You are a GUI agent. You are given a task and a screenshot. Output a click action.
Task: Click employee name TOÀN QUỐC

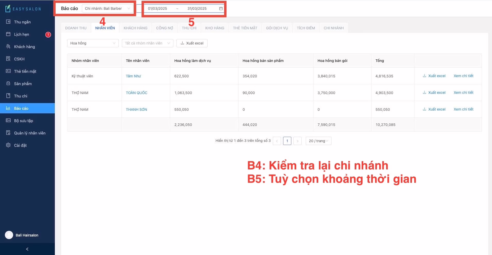pos(137,93)
